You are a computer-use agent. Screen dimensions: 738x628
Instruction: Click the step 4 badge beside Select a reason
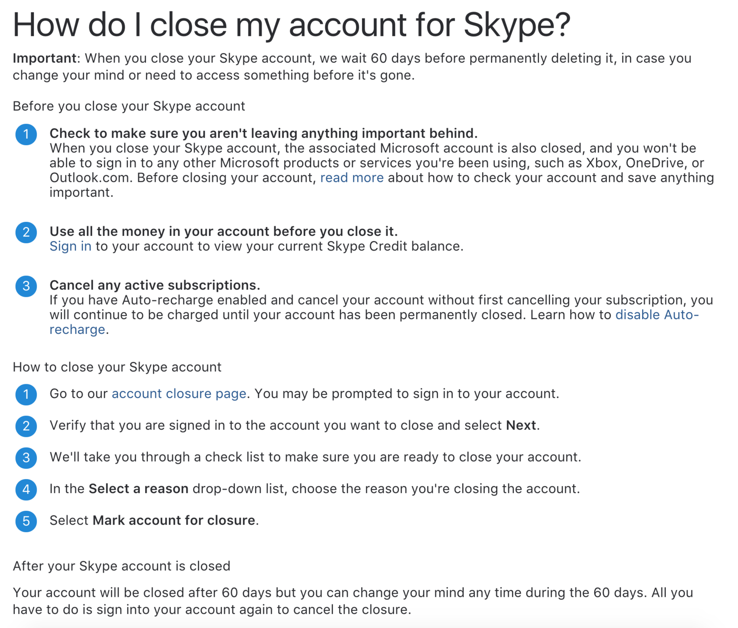26,489
